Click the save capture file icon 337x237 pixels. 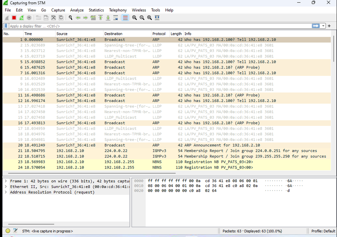point(46,18)
